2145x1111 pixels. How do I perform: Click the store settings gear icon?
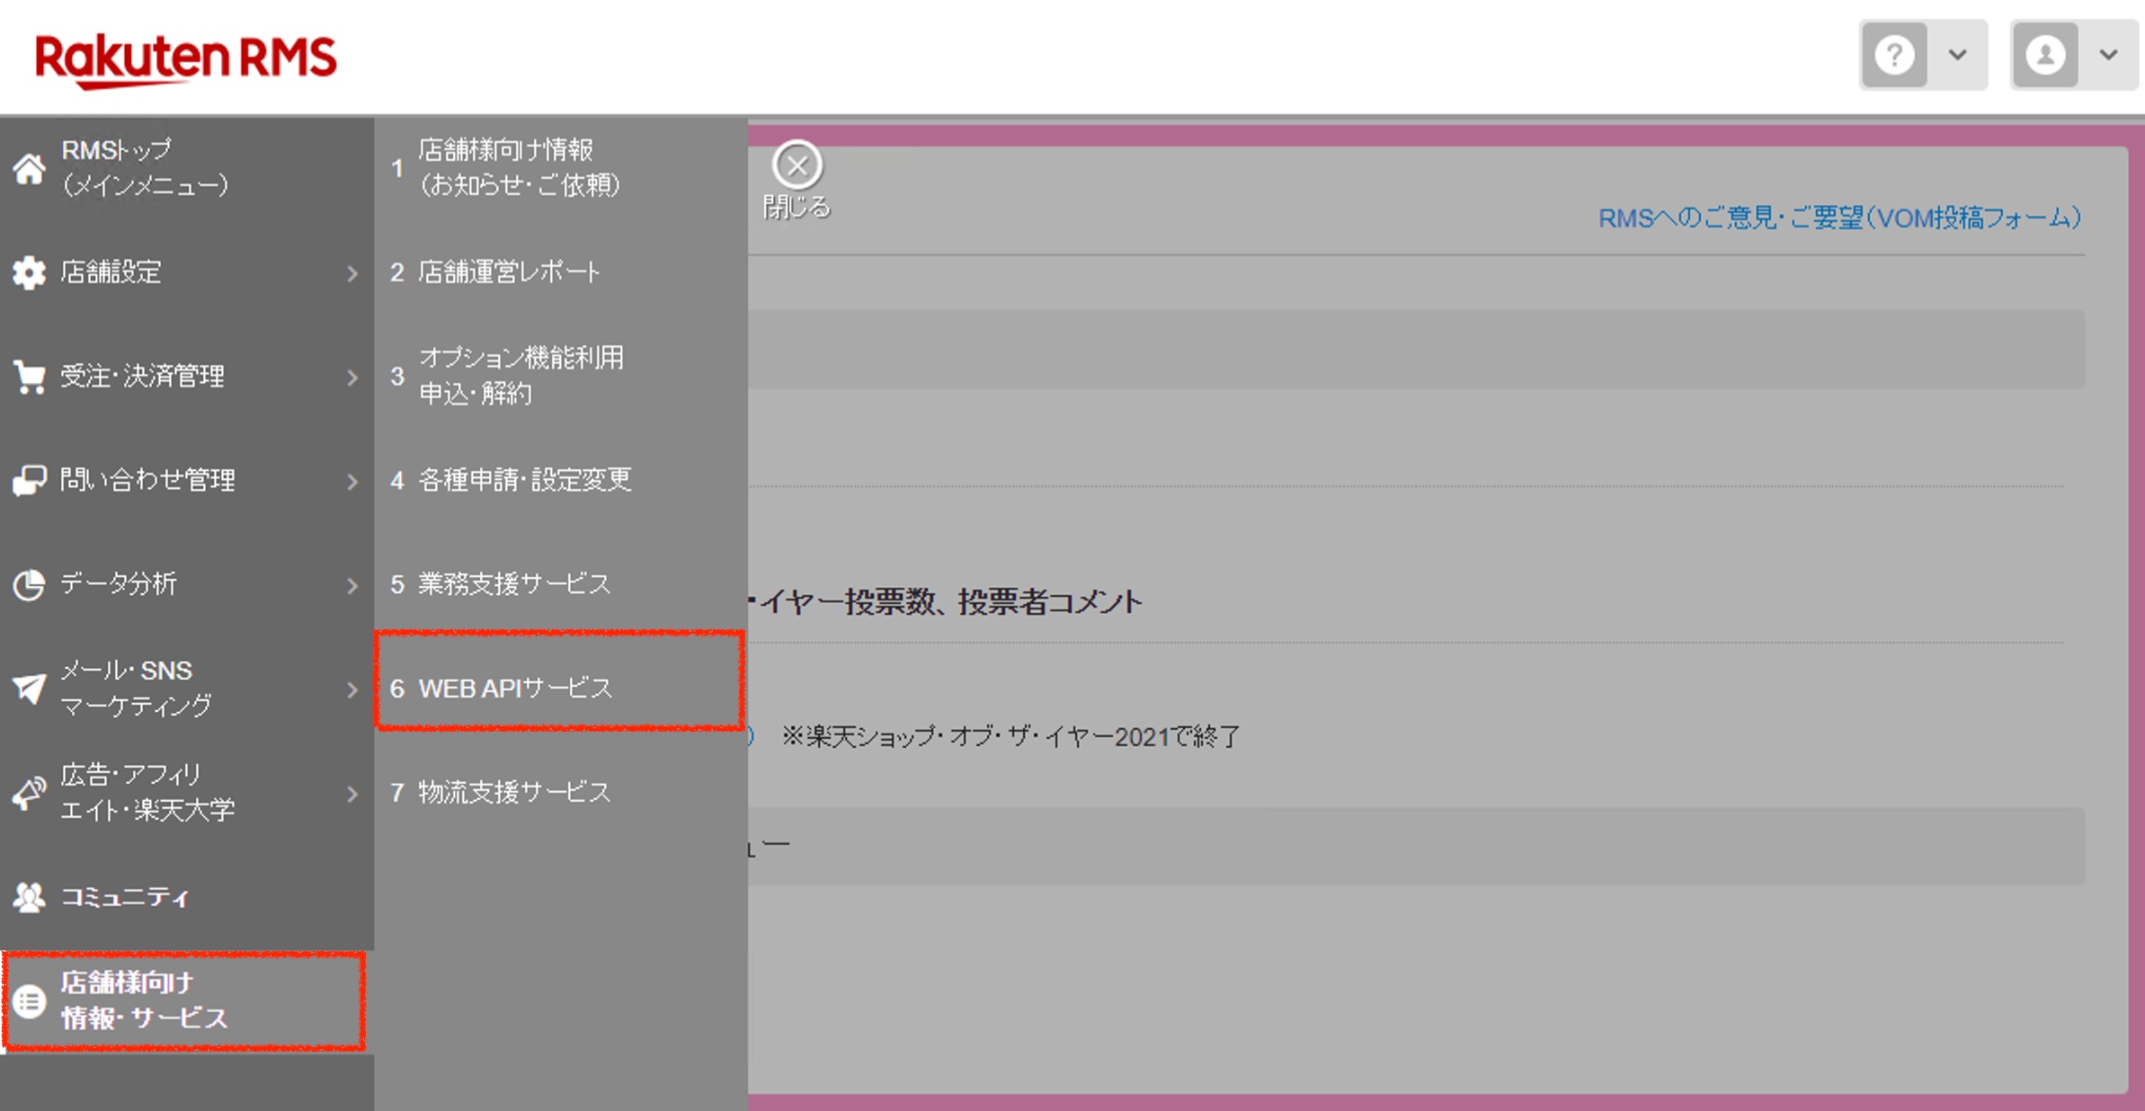29,272
